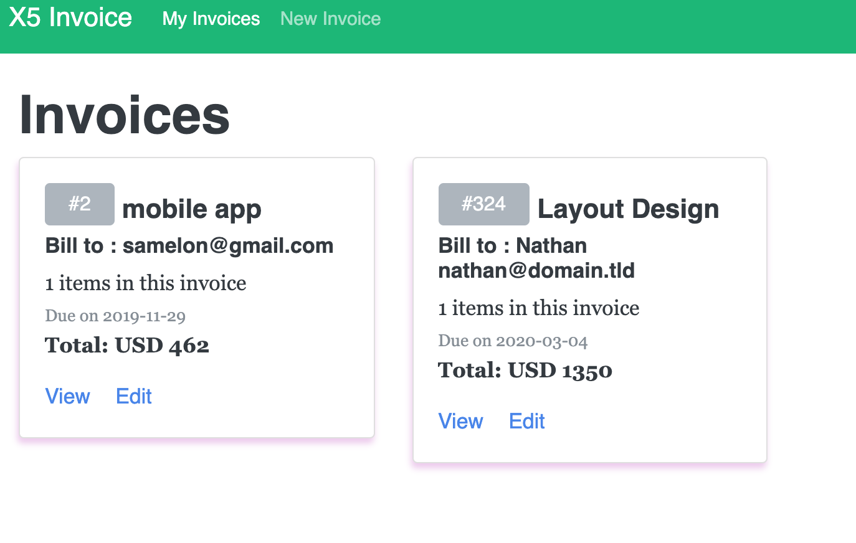Click the item count on Layout Design card

click(x=539, y=308)
